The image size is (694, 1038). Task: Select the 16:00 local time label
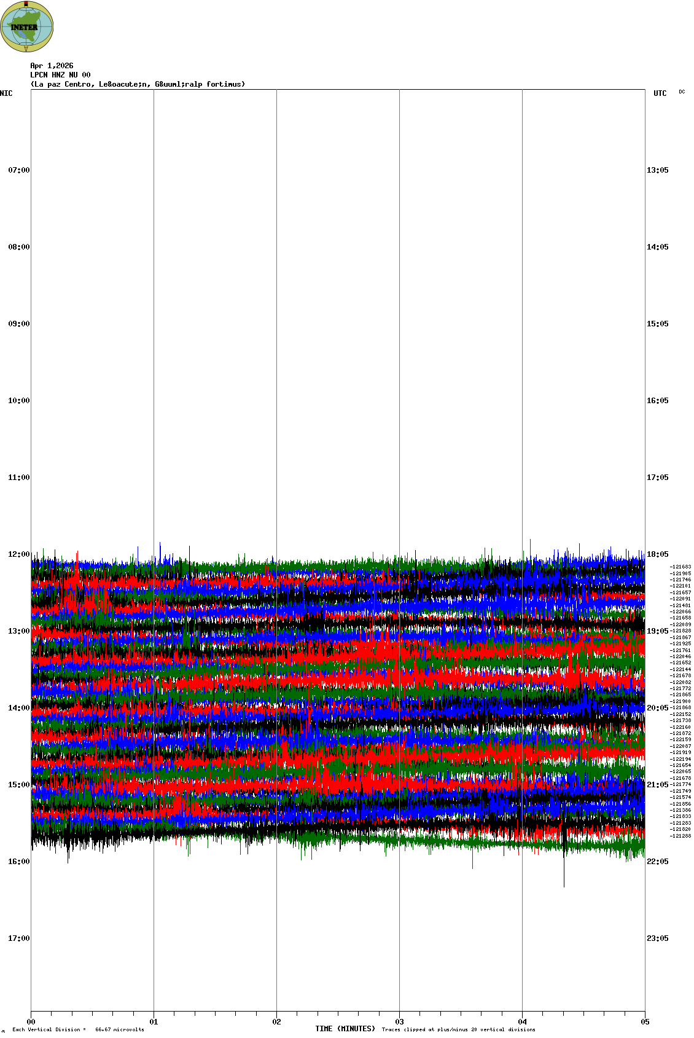pos(18,862)
